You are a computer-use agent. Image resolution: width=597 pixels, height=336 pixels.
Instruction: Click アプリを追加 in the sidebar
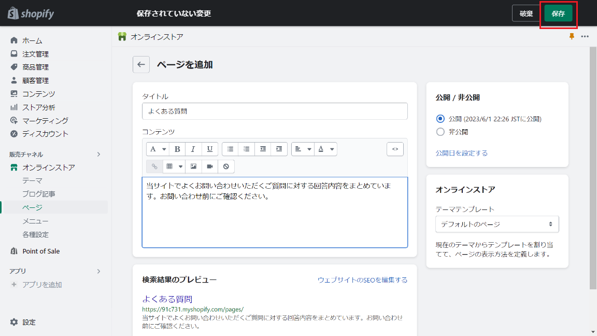click(42, 285)
